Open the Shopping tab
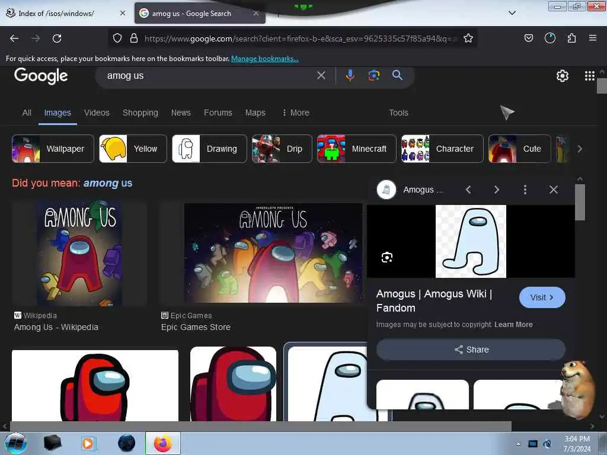The width and height of the screenshot is (607, 455). 140,113
